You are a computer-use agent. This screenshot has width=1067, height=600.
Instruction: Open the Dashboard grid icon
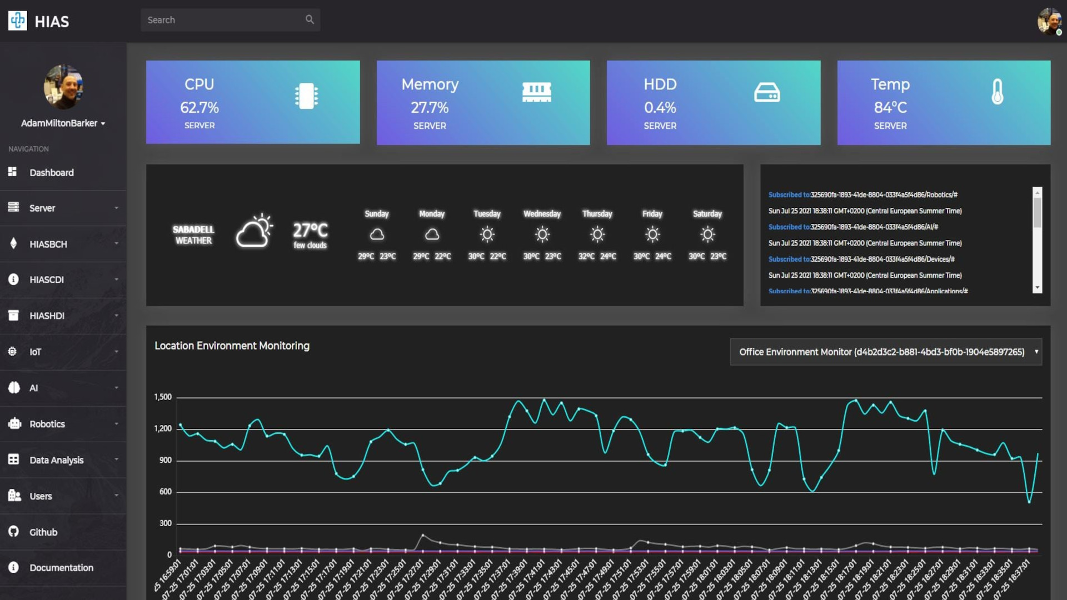point(12,172)
